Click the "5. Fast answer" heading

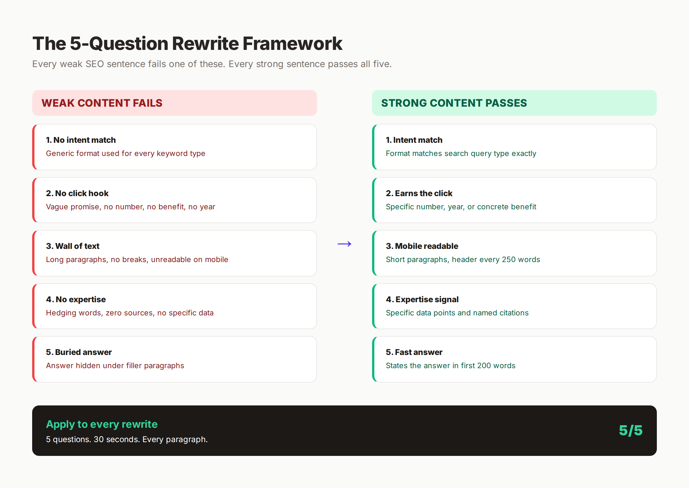pos(414,352)
